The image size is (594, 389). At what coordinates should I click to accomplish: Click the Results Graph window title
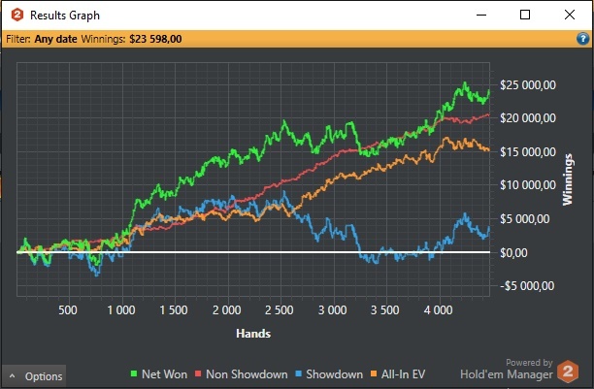[65, 16]
